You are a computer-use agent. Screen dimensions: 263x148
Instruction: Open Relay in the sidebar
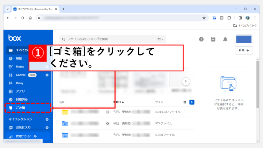(x=20, y=83)
